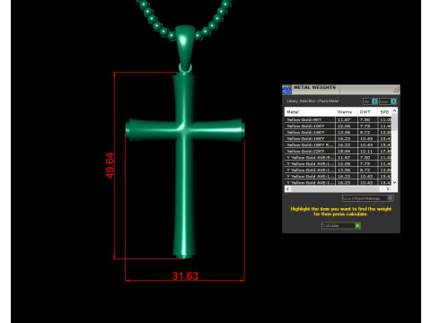The image size is (431, 323).
Task: Toggle the User cyan switch
Action: point(393,101)
